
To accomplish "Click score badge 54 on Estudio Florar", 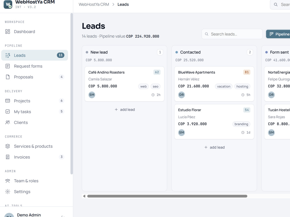I will click(247, 110).
